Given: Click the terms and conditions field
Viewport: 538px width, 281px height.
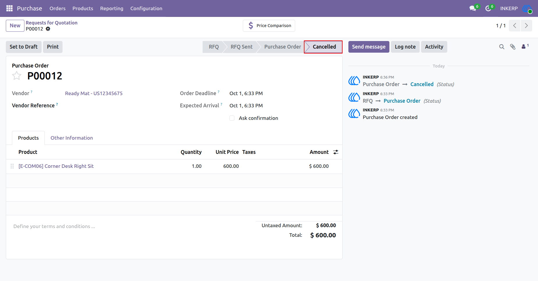Looking at the screenshot, I should point(54,226).
